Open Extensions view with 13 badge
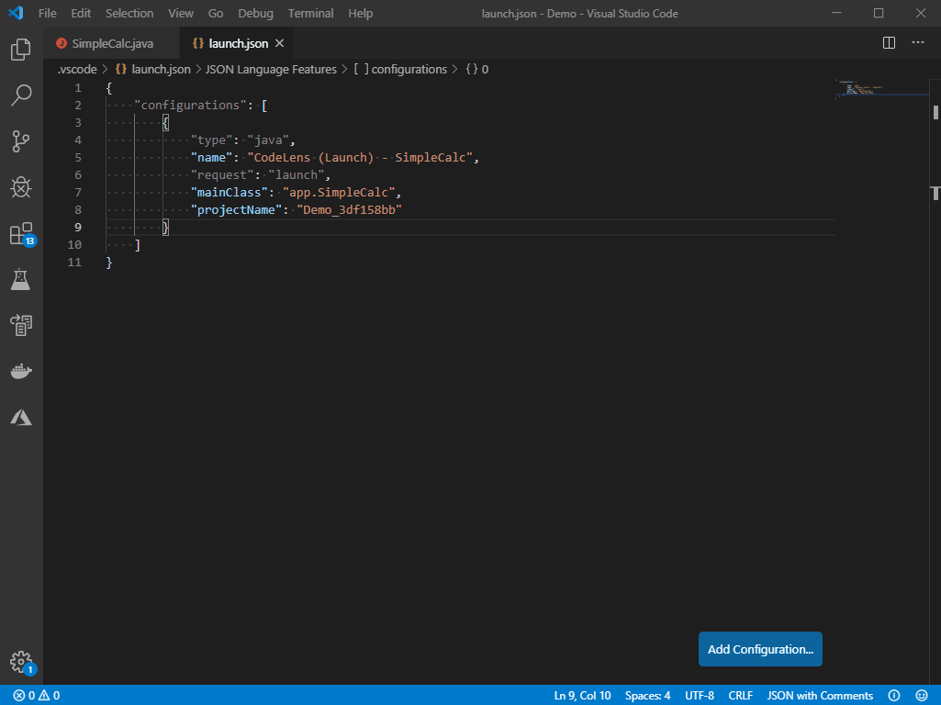The height and width of the screenshot is (705, 941). pos(22,234)
